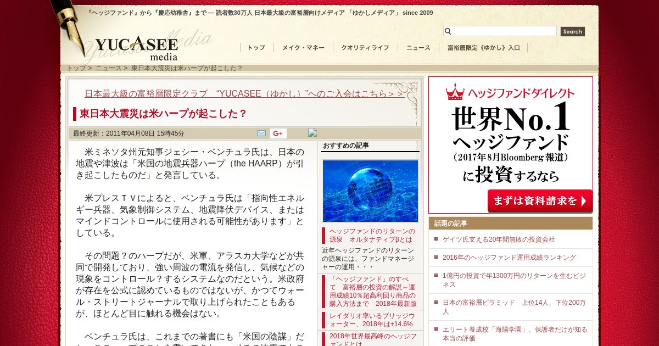Open レイダリオ率いるブリッジウォーター article link
Image resolution: width=659 pixels, height=346 pixels.
pyautogui.click(x=372, y=320)
